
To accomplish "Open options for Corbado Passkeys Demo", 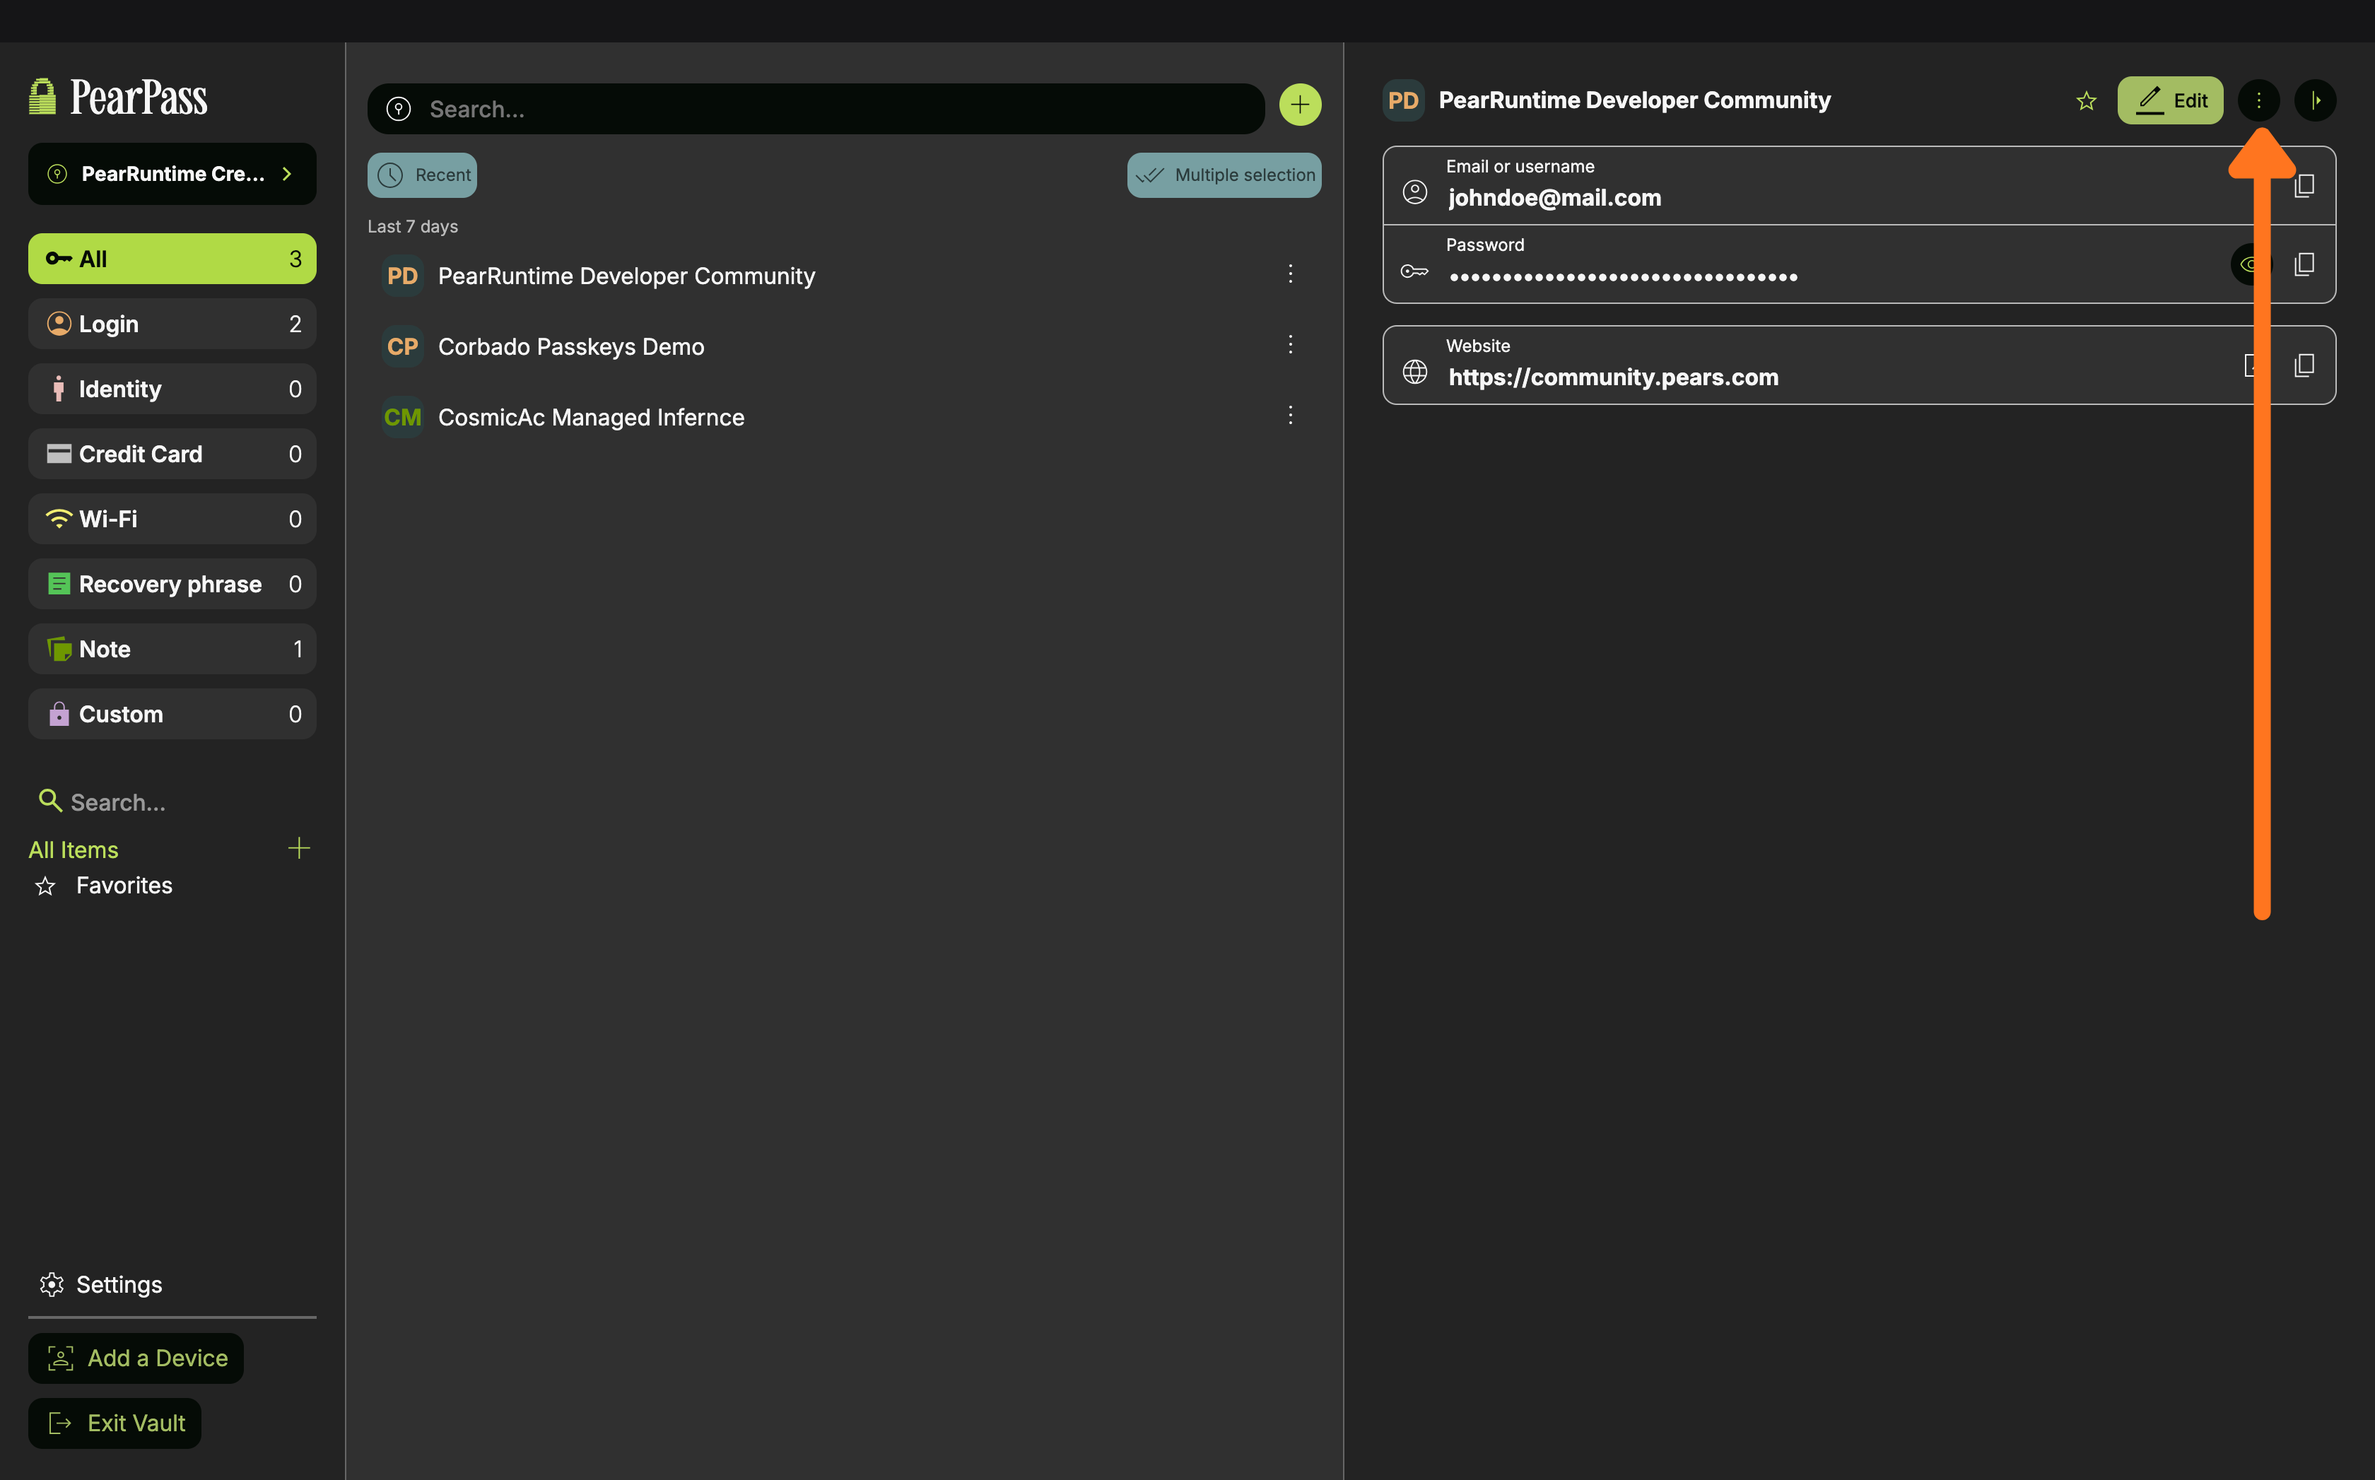I will click(x=1289, y=344).
